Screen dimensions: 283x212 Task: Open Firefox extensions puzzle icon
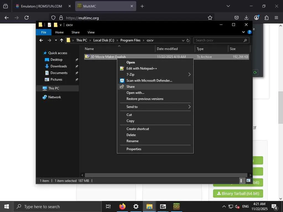(266, 18)
